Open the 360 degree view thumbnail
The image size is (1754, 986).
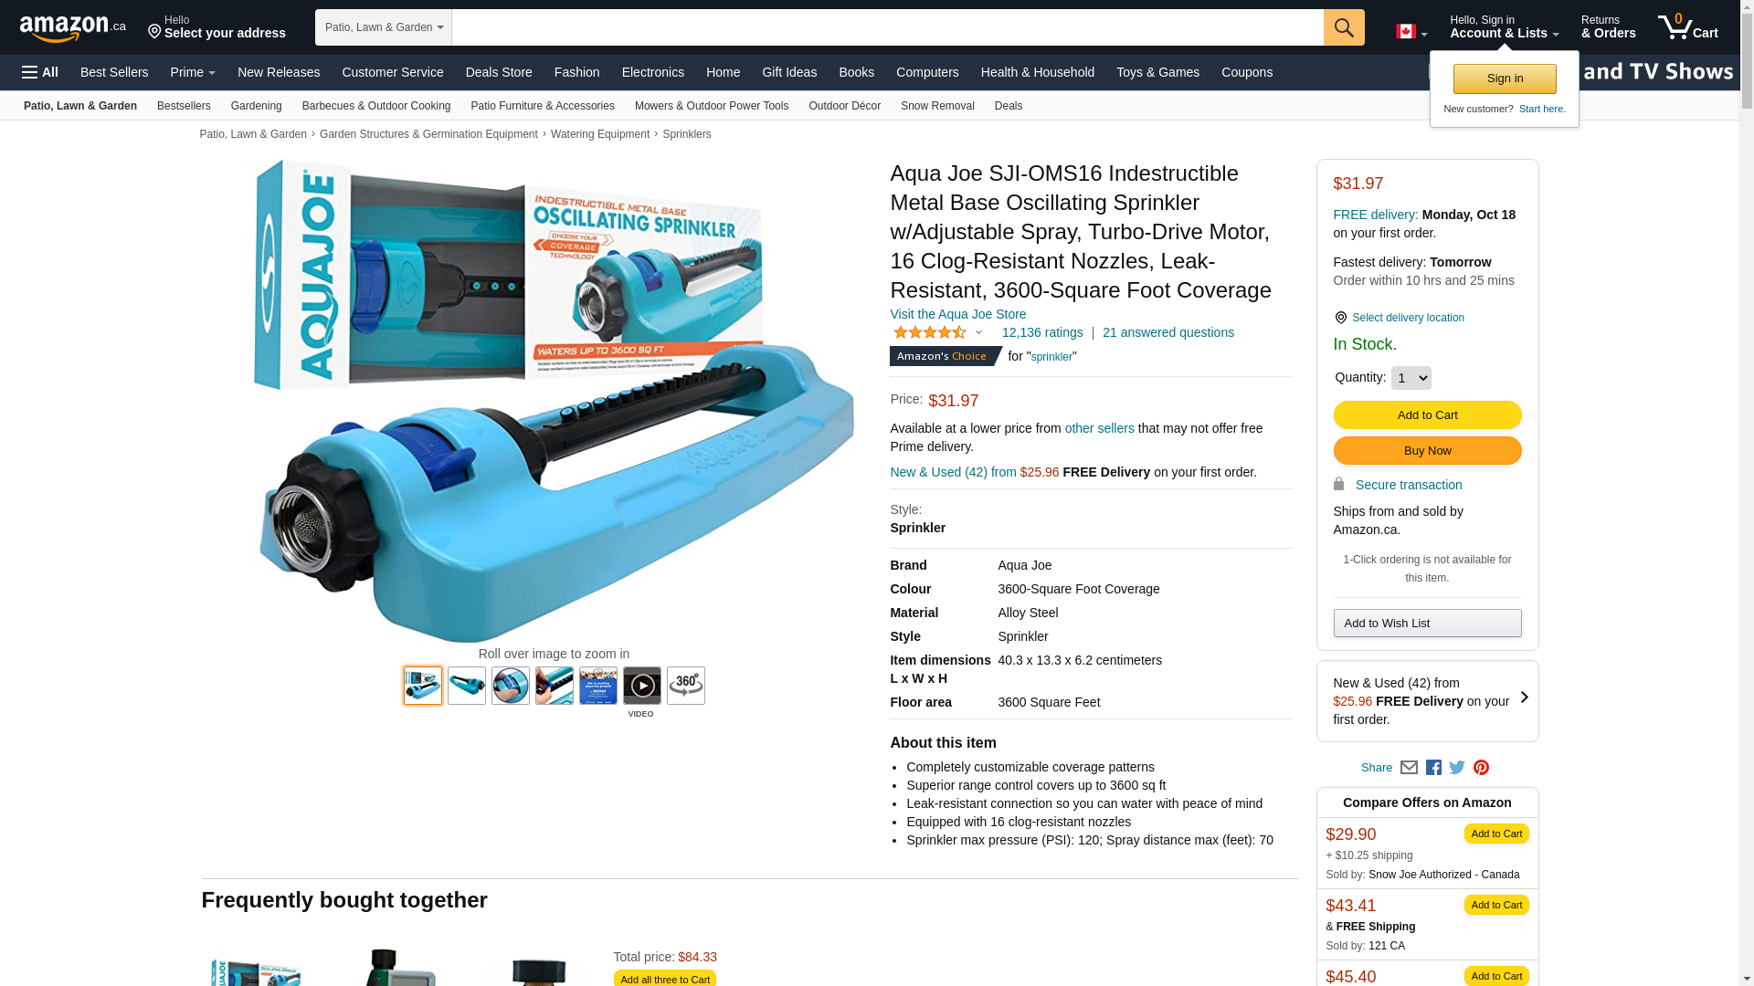pos(686,686)
